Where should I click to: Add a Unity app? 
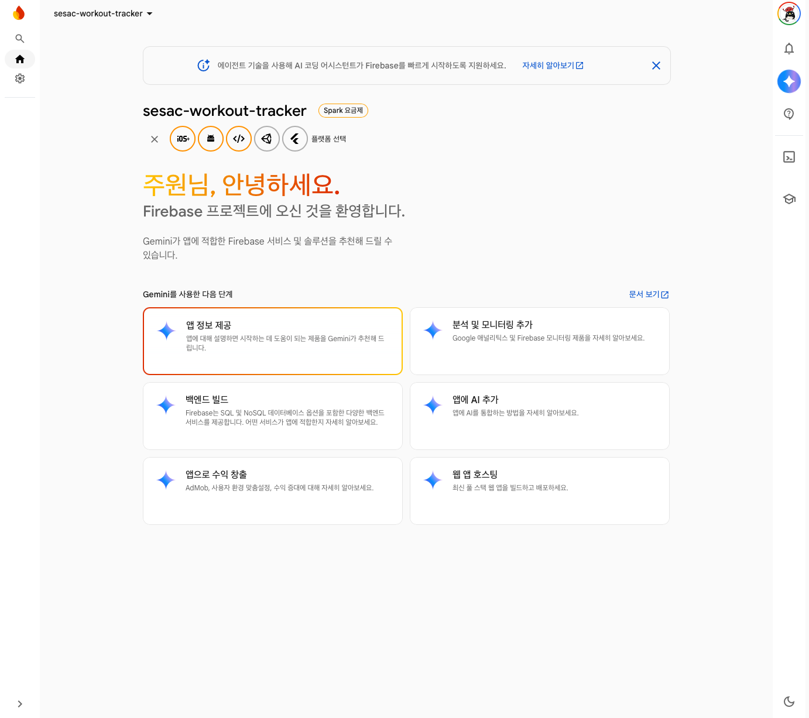(x=267, y=139)
